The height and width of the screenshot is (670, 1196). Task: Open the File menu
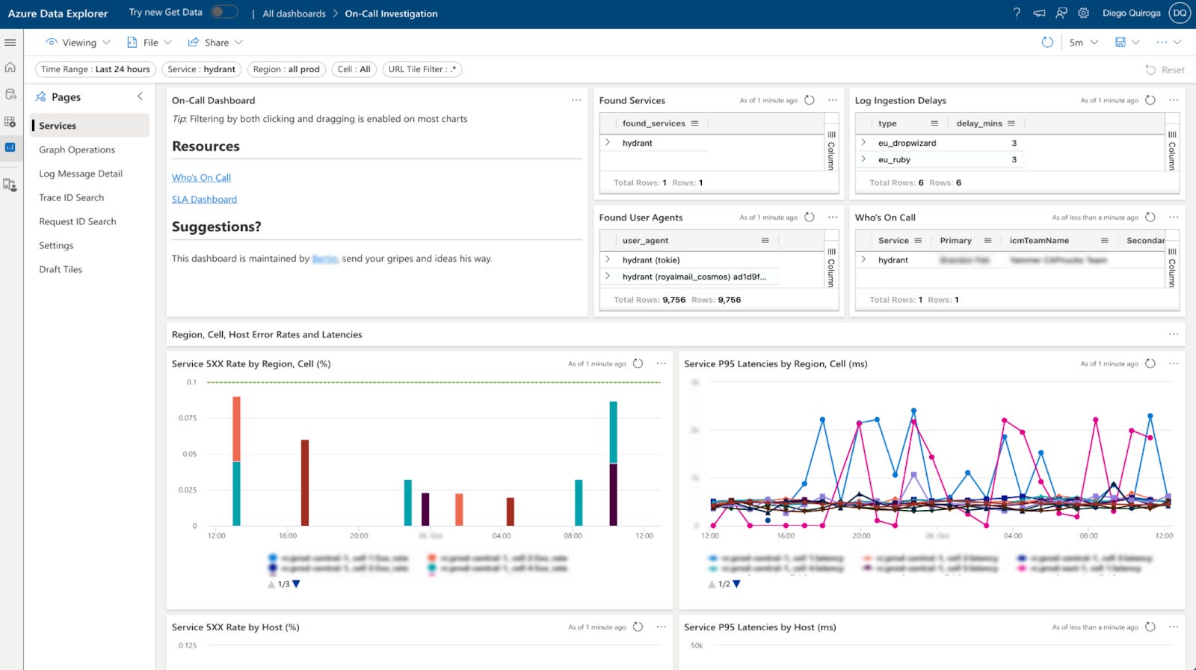pos(149,43)
